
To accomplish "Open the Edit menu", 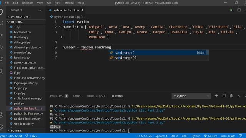I will [x=15, y=3].
